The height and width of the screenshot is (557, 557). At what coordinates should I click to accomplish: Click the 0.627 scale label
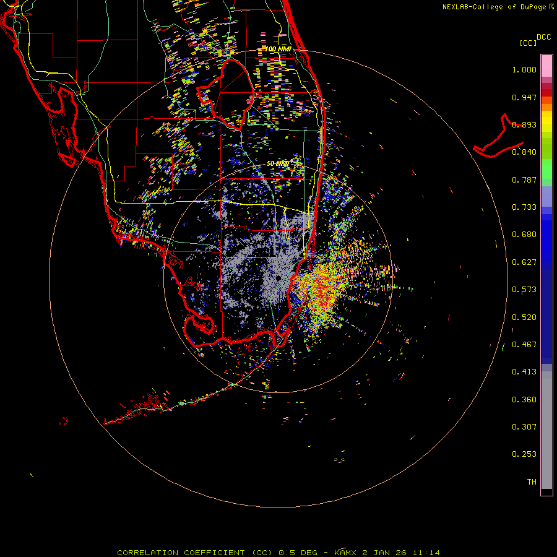[x=524, y=262]
